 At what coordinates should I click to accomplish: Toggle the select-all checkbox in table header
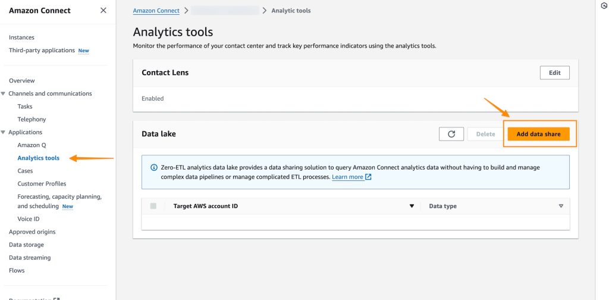[x=153, y=206]
